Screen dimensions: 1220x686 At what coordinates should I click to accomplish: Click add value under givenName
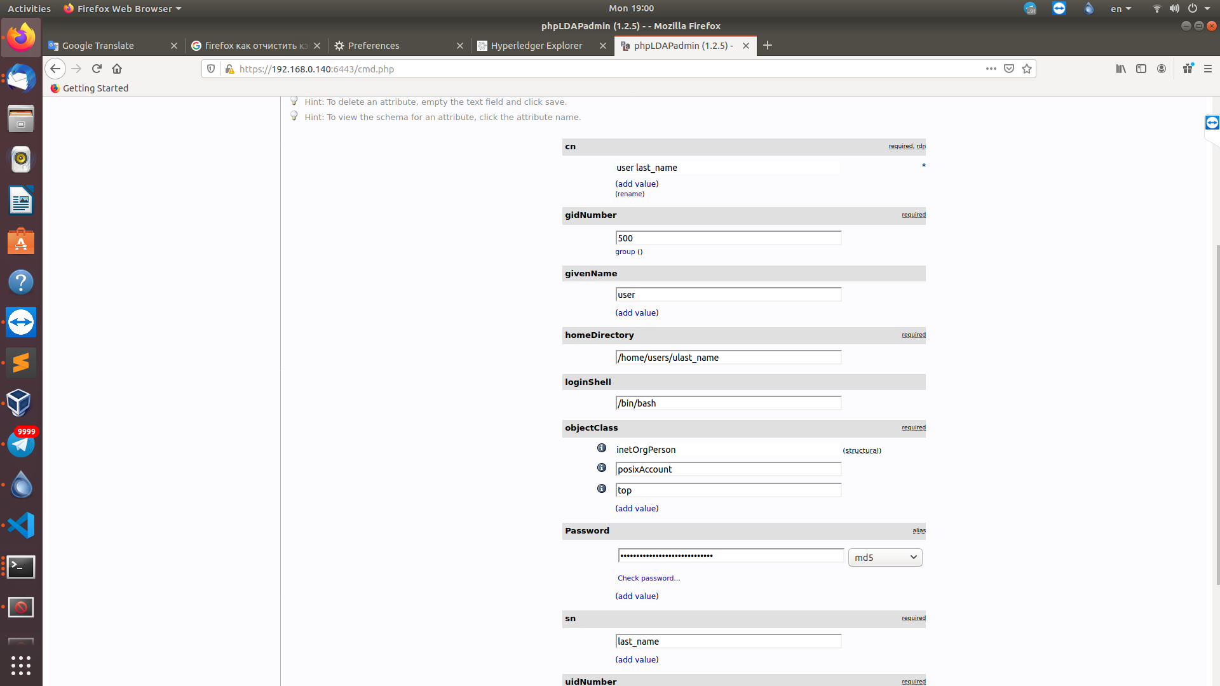coord(637,313)
